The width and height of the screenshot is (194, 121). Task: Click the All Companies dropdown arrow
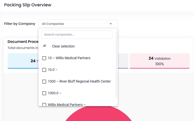pos(111,24)
